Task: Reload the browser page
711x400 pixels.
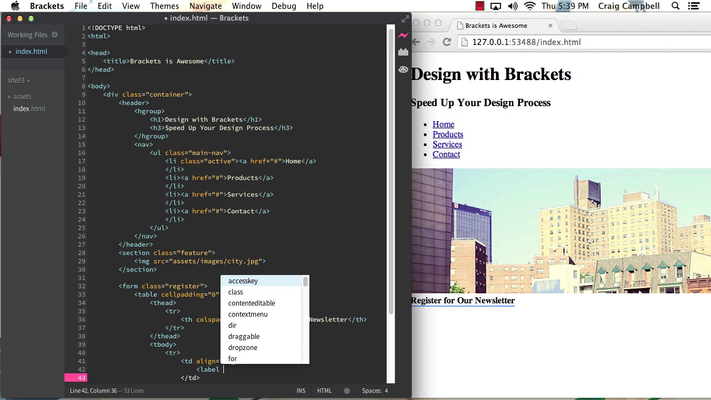Action: pyautogui.click(x=447, y=42)
